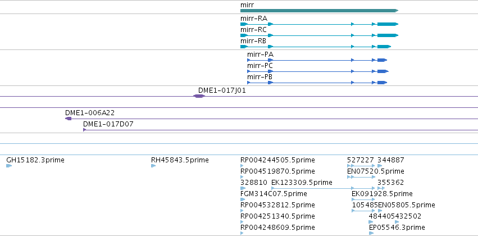
Task: Click the mirr-PC protein feature
Action: point(318,71)
